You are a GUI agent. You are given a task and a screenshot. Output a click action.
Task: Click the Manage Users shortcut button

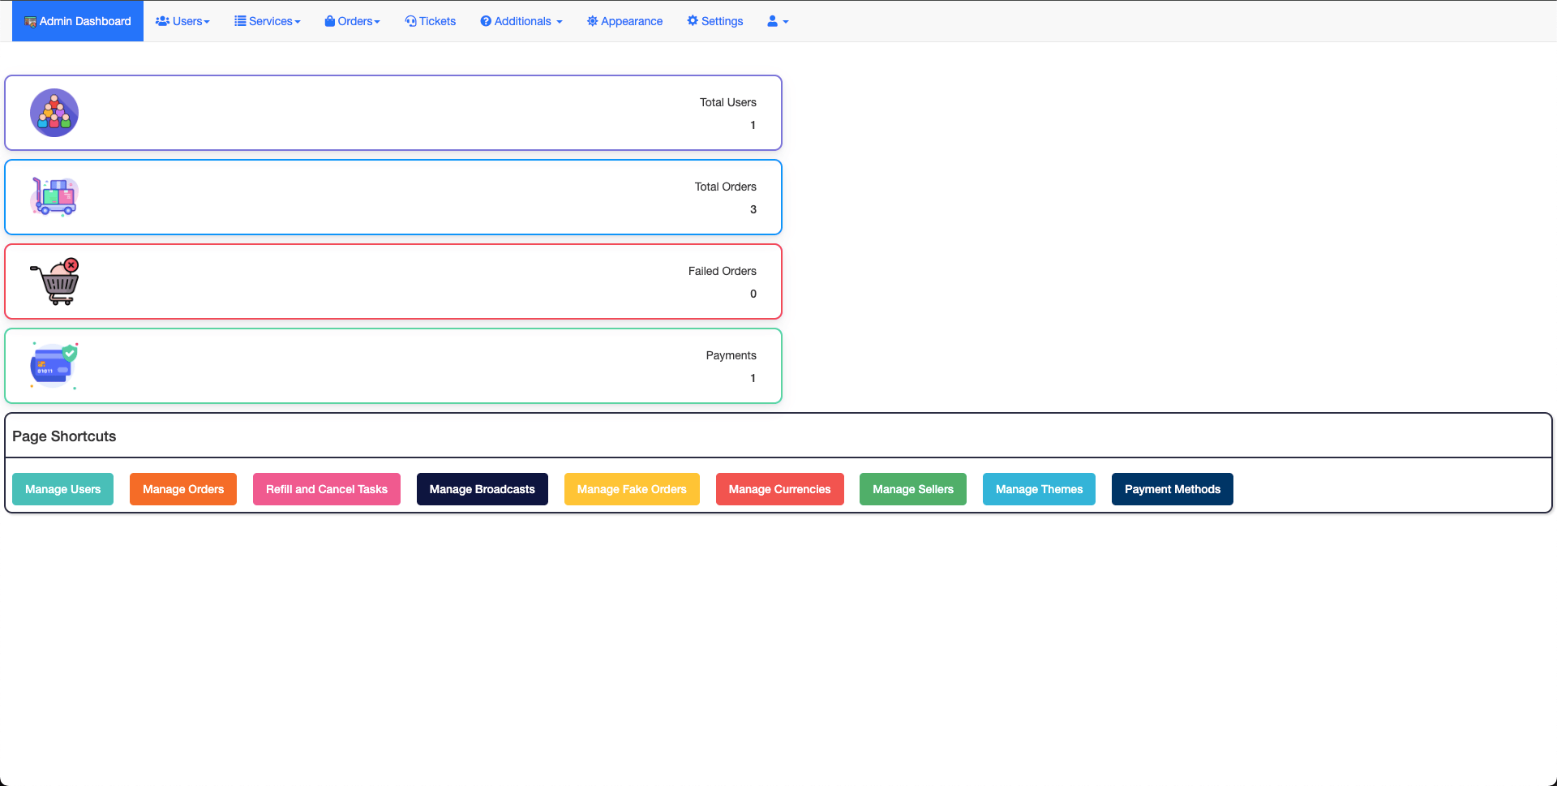[x=63, y=489]
